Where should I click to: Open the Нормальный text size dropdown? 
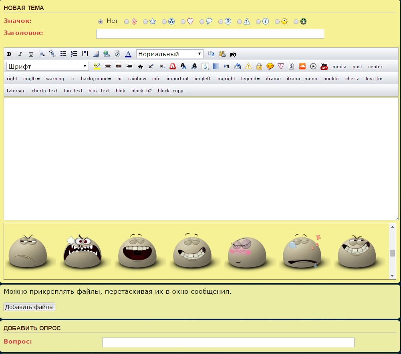(170, 54)
